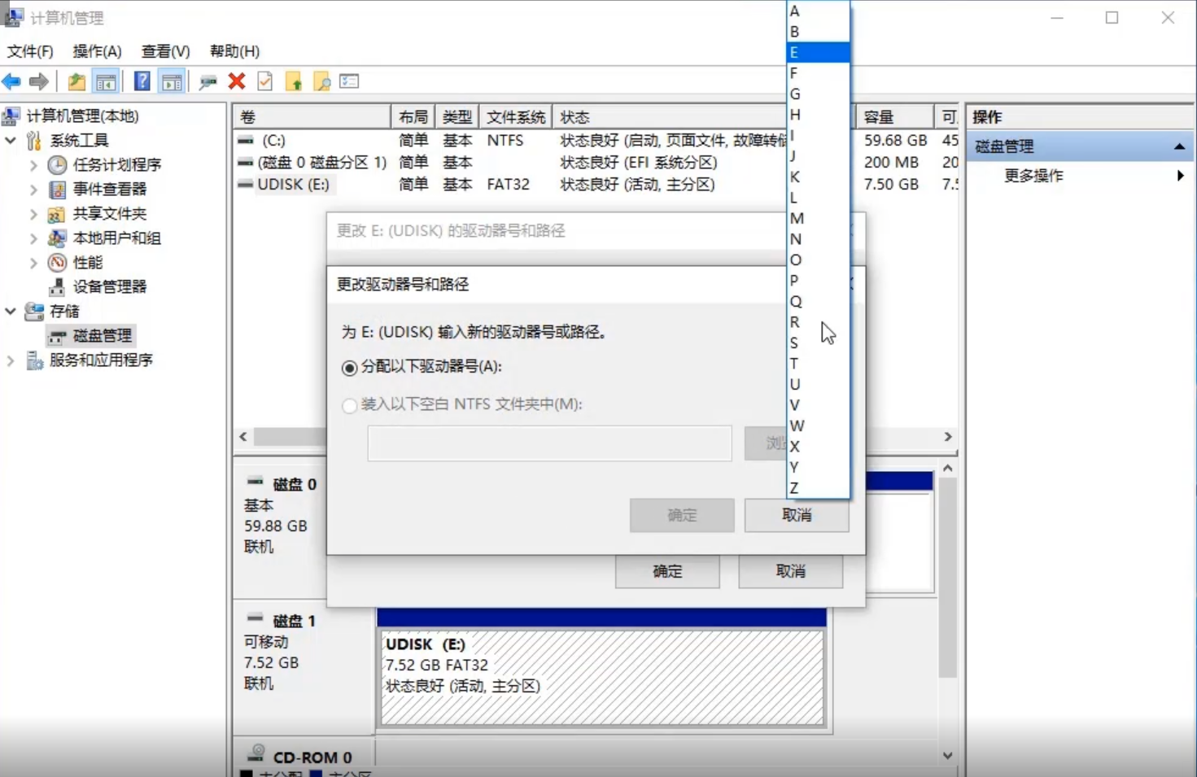The width and height of the screenshot is (1197, 777).
Task: Collapse the System Tools tree node
Action: coord(11,140)
